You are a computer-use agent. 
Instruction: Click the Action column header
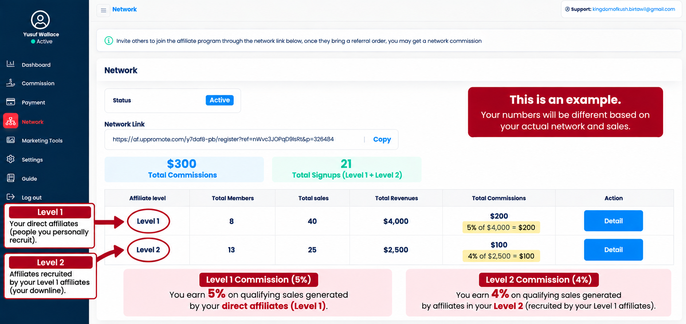[x=614, y=198]
